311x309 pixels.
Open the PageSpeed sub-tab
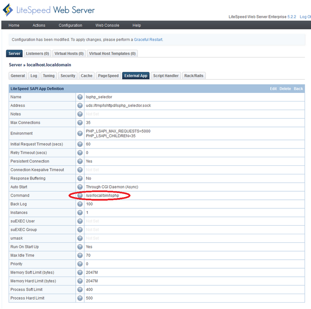coord(108,76)
